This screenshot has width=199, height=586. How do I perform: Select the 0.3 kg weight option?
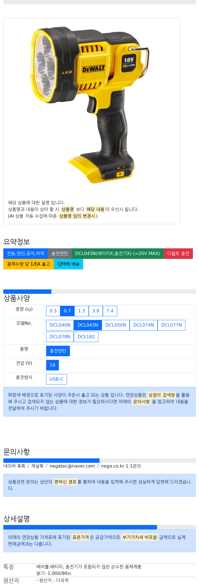tap(53, 311)
